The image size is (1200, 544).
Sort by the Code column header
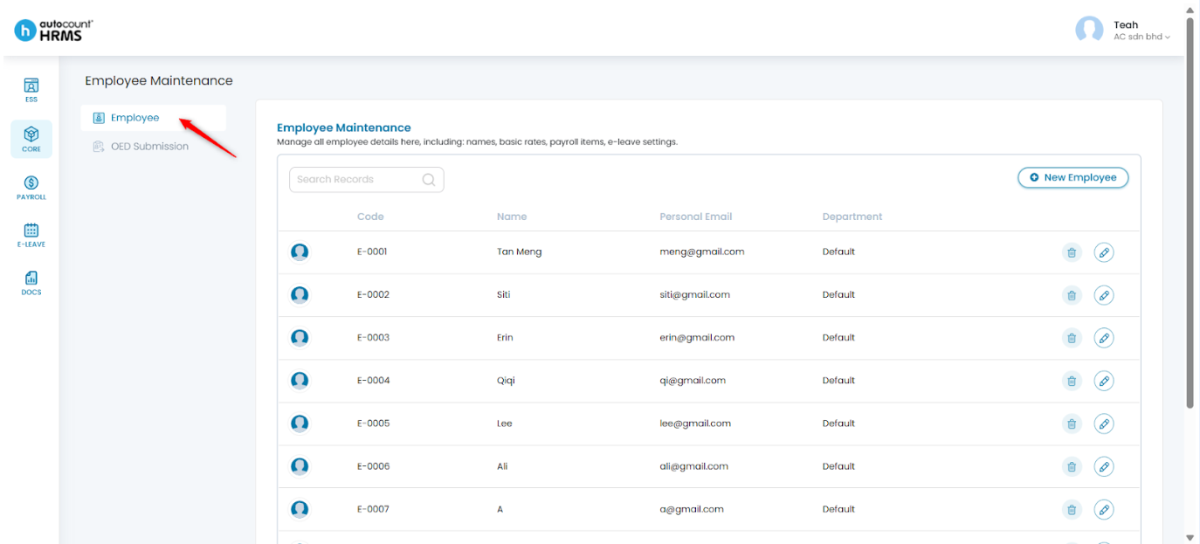click(370, 217)
